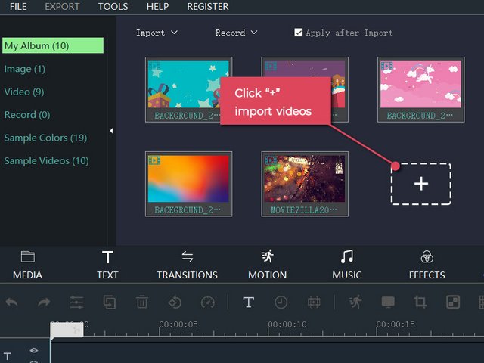Click the duration clock icon
The height and width of the screenshot is (363, 484).
tap(281, 302)
